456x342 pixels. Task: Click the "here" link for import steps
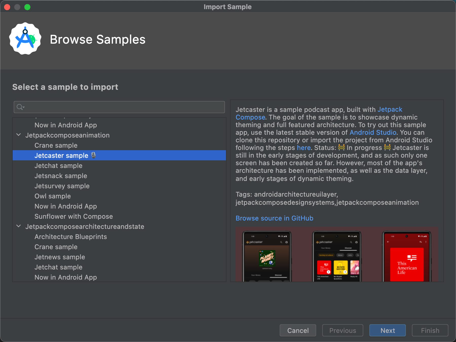point(304,148)
